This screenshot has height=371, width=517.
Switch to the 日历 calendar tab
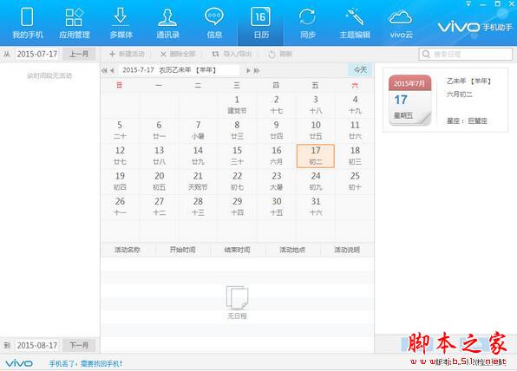point(261,23)
